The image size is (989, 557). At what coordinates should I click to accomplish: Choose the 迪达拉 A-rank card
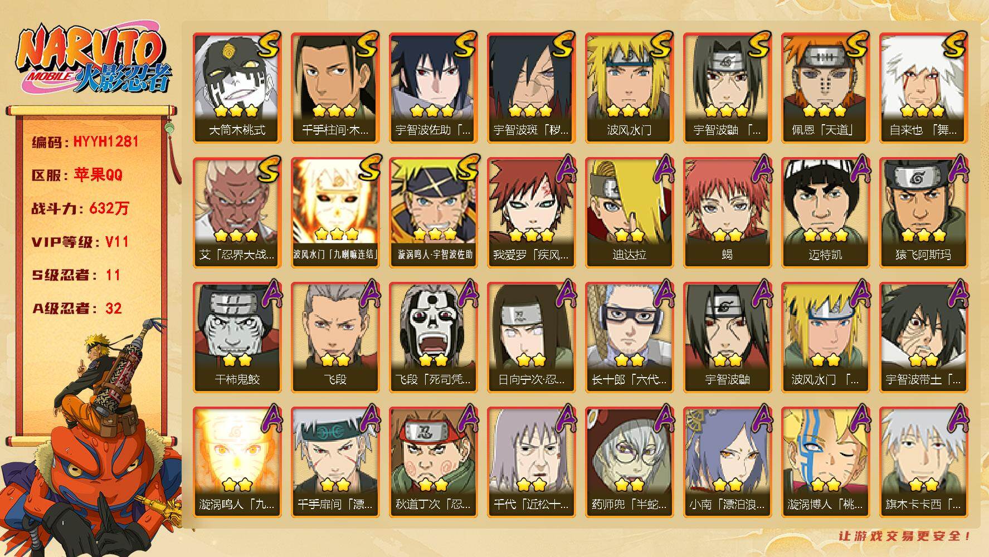coord(629,213)
